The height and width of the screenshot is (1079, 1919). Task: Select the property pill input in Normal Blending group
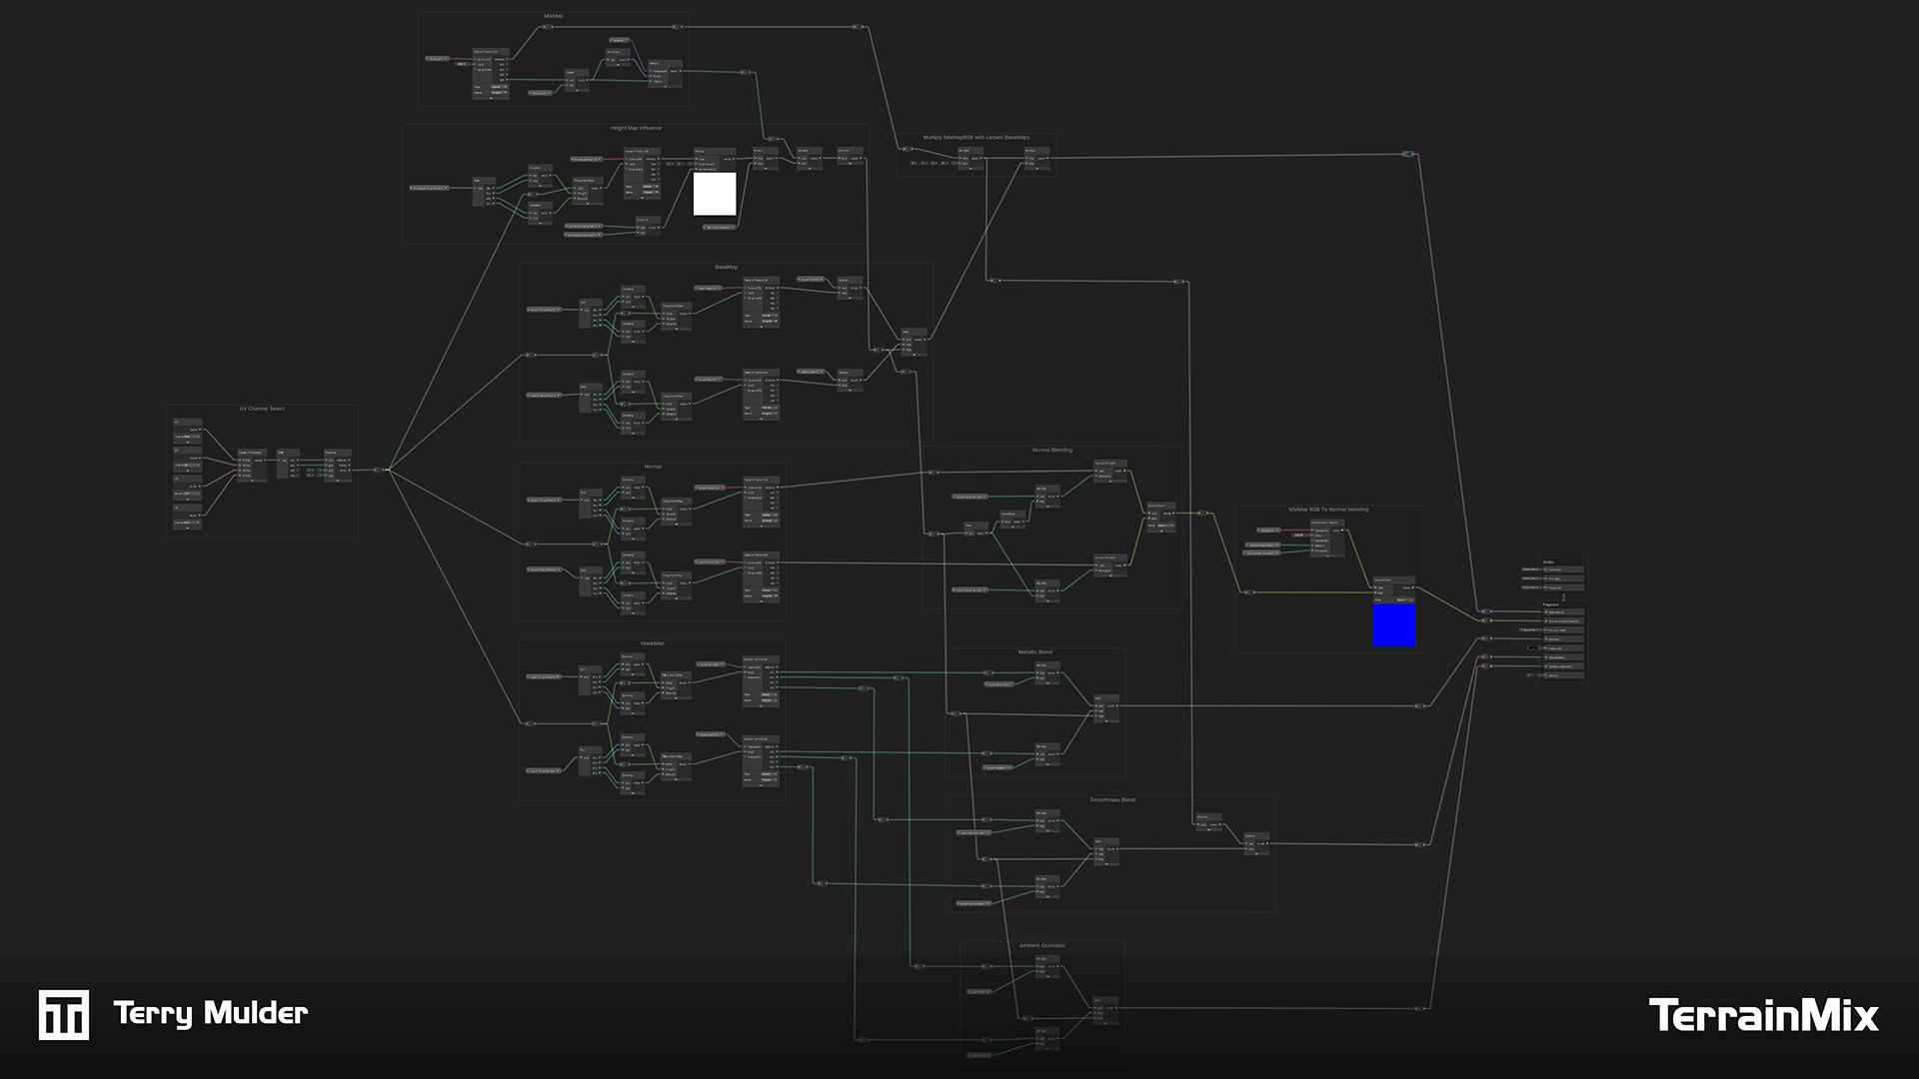tap(969, 497)
